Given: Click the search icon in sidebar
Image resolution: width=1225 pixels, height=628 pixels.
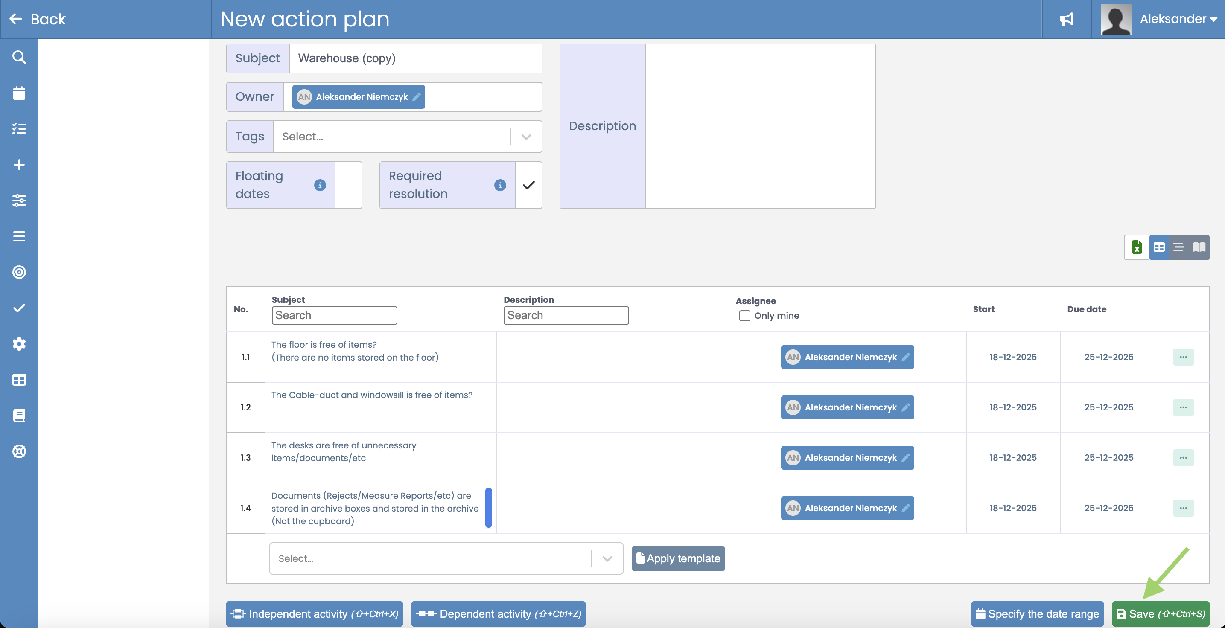Looking at the screenshot, I should pos(19,57).
